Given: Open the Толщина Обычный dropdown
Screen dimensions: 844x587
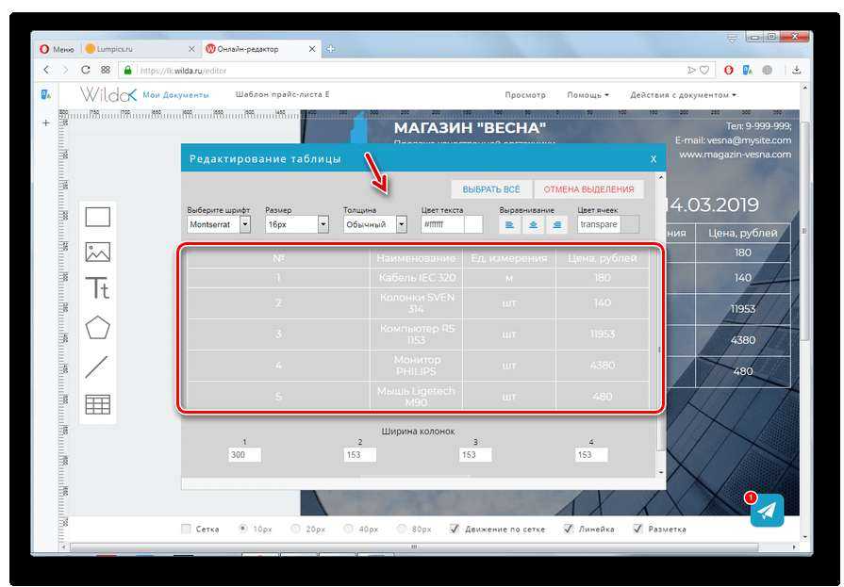Looking at the screenshot, I should pyautogui.click(x=374, y=224).
